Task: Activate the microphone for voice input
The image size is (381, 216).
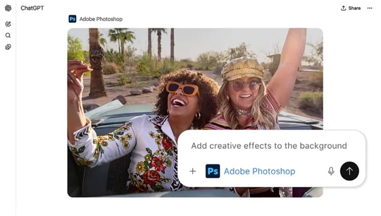Action: pos(331,171)
